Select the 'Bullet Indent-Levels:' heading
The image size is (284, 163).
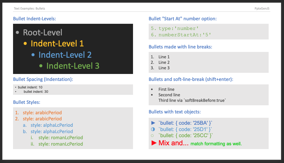(34, 19)
